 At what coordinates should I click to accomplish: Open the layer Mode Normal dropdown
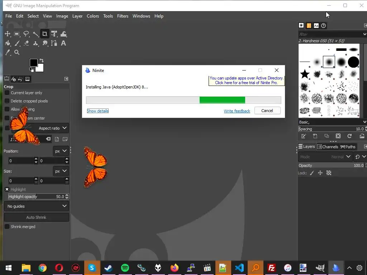click(325, 157)
